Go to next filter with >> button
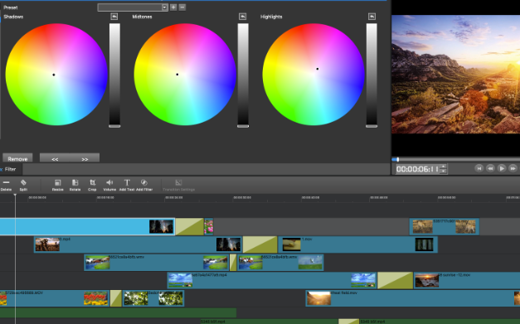Screen dimensions: 520x324 pyautogui.click(x=85, y=159)
